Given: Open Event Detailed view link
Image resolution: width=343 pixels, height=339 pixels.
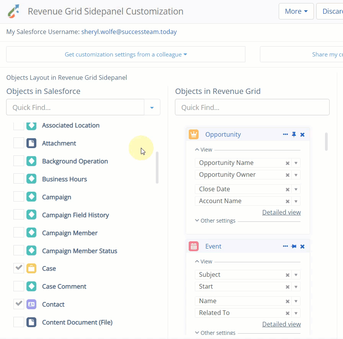Looking at the screenshot, I should pos(281,324).
